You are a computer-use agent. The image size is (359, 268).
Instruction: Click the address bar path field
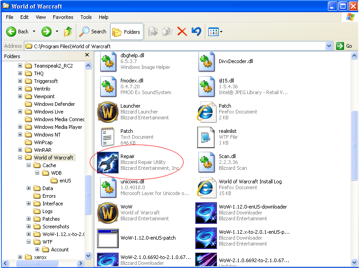(175, 46)
